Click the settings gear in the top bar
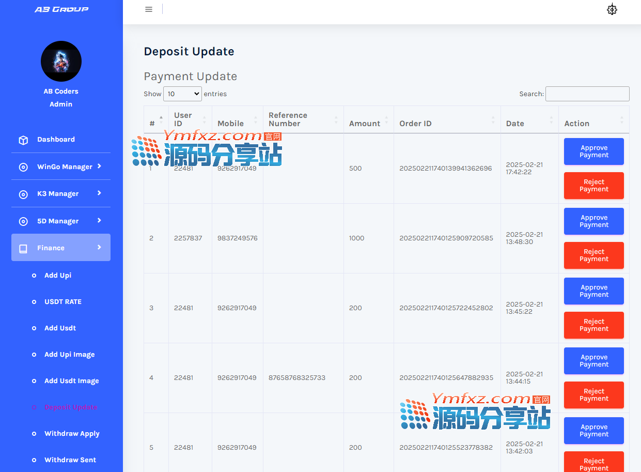The height and width of the screenshot is (472, 641). [612, 9]
